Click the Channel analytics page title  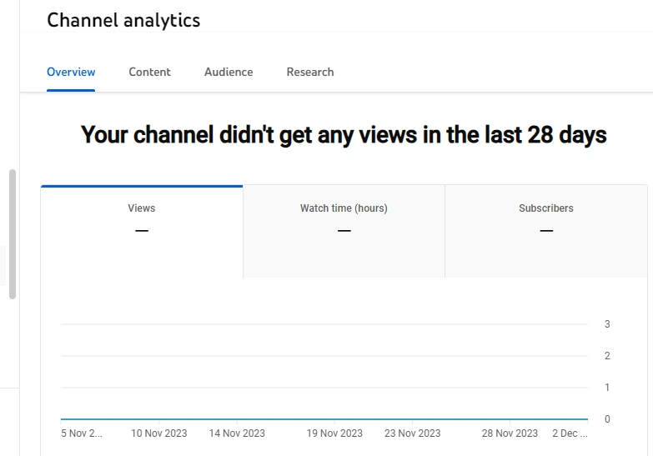pyautogui.click(x=123, y=20)
